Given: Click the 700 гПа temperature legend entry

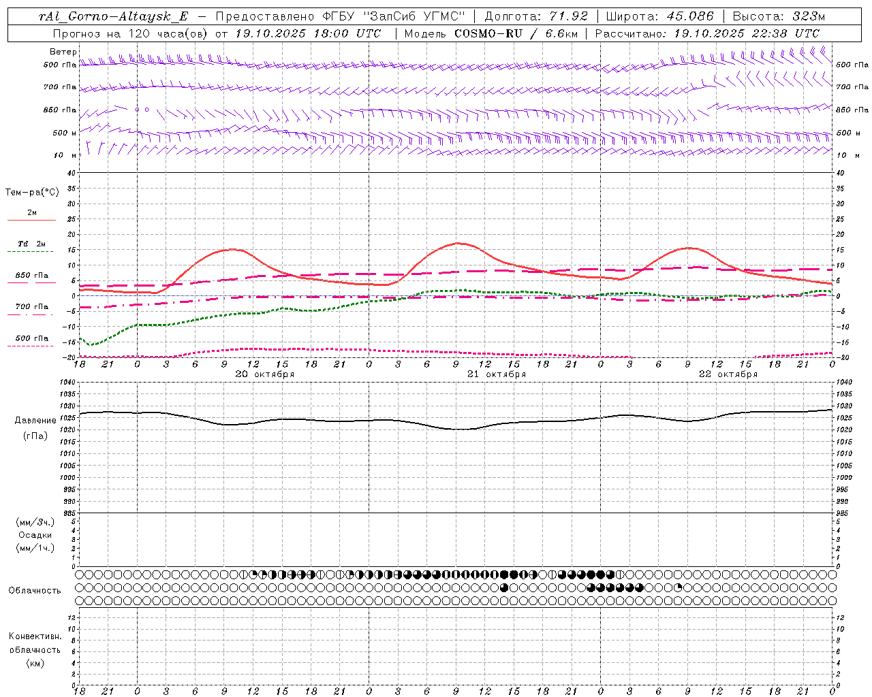Looking at the screenshot, I should tap(32, 307).
